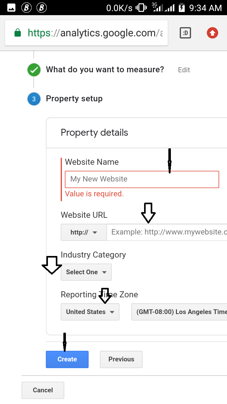This screenshot has width=227, height=404.
Task: Tap the battery charging status icon
Action: point(182,8)
